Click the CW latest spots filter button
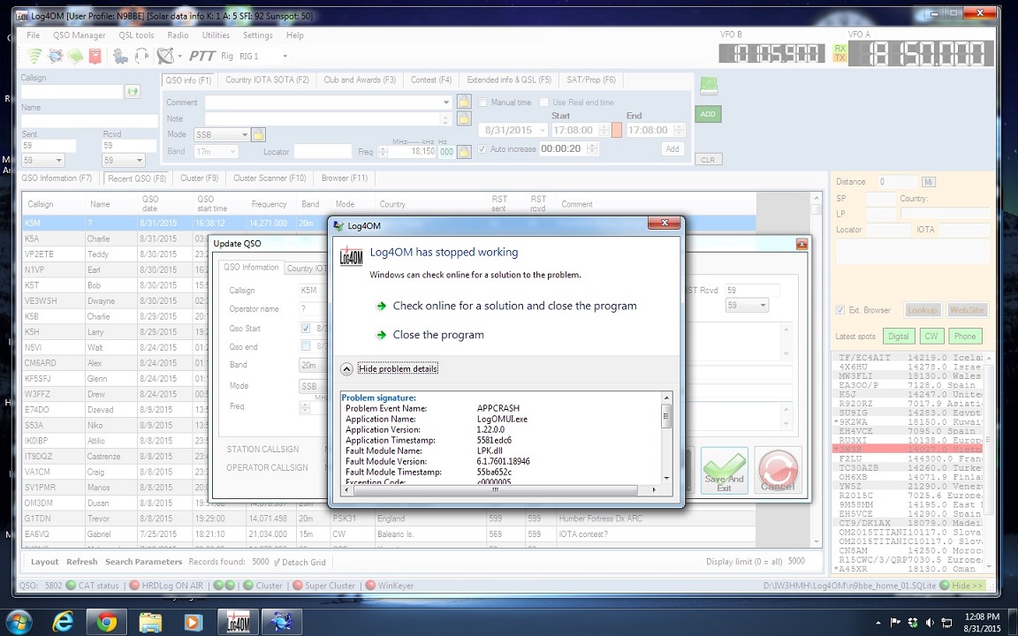Viewport: 1018px width, 636px height. [931, 337]
